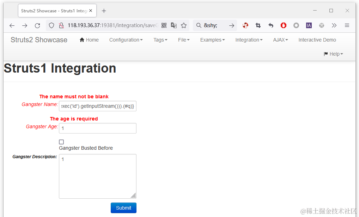Click the Gangster Description label

[35, 157]
